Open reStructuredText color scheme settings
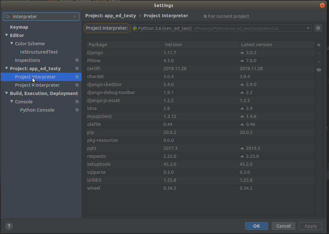The height and width of the screenshot is (234, 329). [x=39, y=52]
